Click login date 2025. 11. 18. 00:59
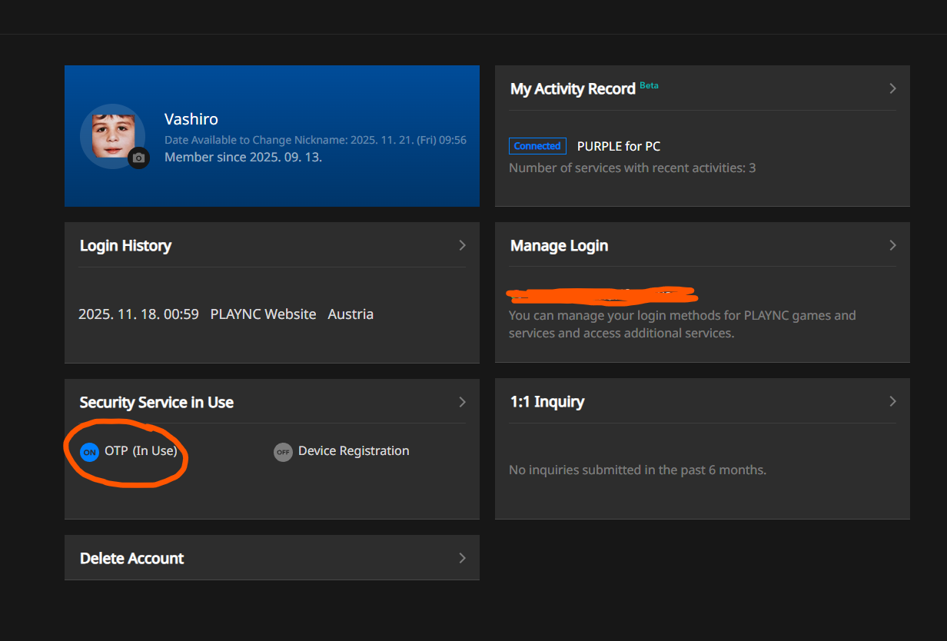This screenshot has height=641, width=947. (138, 314)
